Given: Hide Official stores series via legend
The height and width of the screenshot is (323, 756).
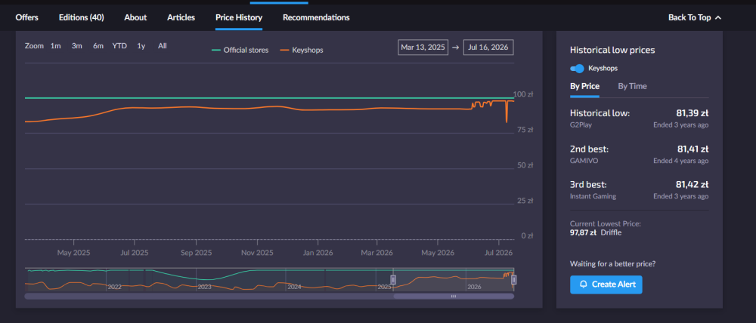Looking at the screenshot, I should click(x=240, y=50).
